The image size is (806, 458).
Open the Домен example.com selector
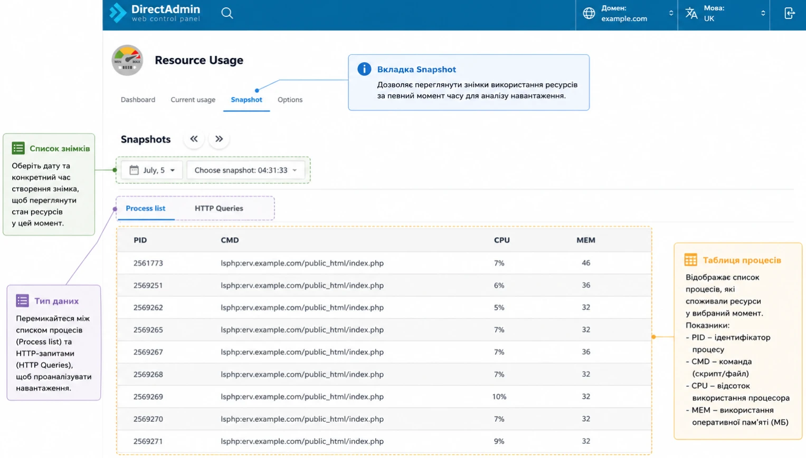(627, 13)
